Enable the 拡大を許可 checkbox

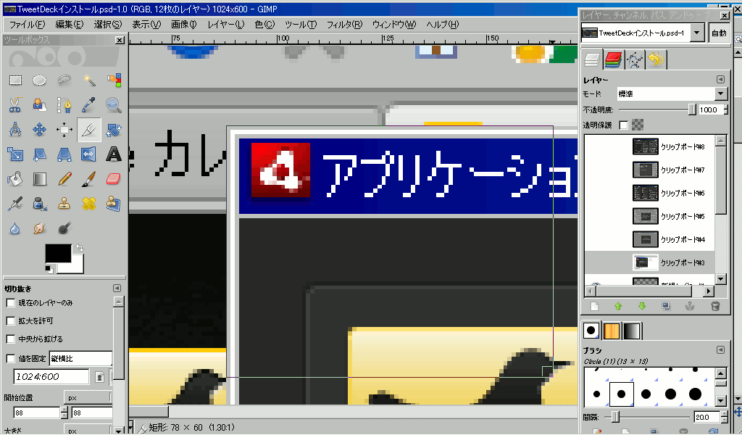click(x=10, y=321)
